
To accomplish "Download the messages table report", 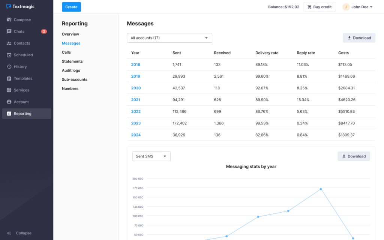I will coord(359,38).
